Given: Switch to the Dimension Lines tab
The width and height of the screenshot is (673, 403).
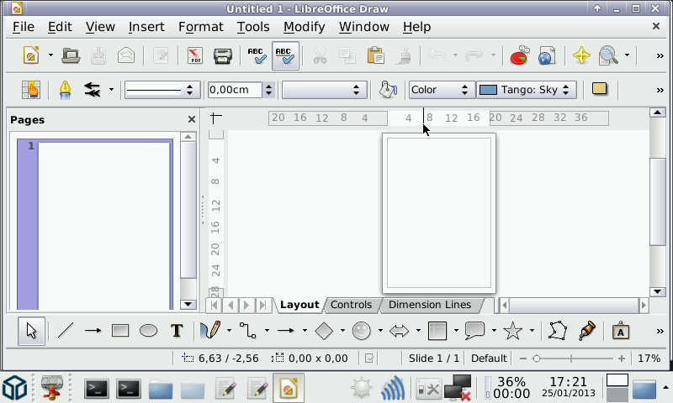Looking at the screenshot, I should 429,305.
